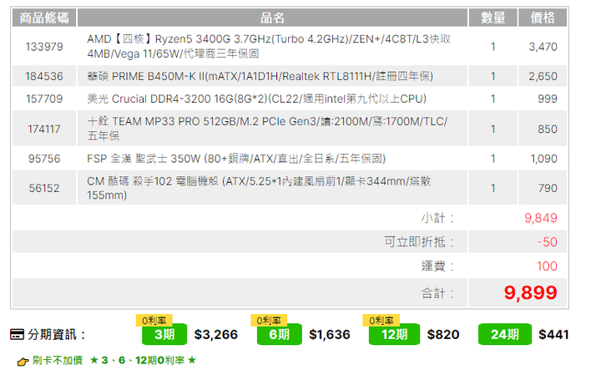Click the 小計 label
601x370 pixels.
(437, 218)
